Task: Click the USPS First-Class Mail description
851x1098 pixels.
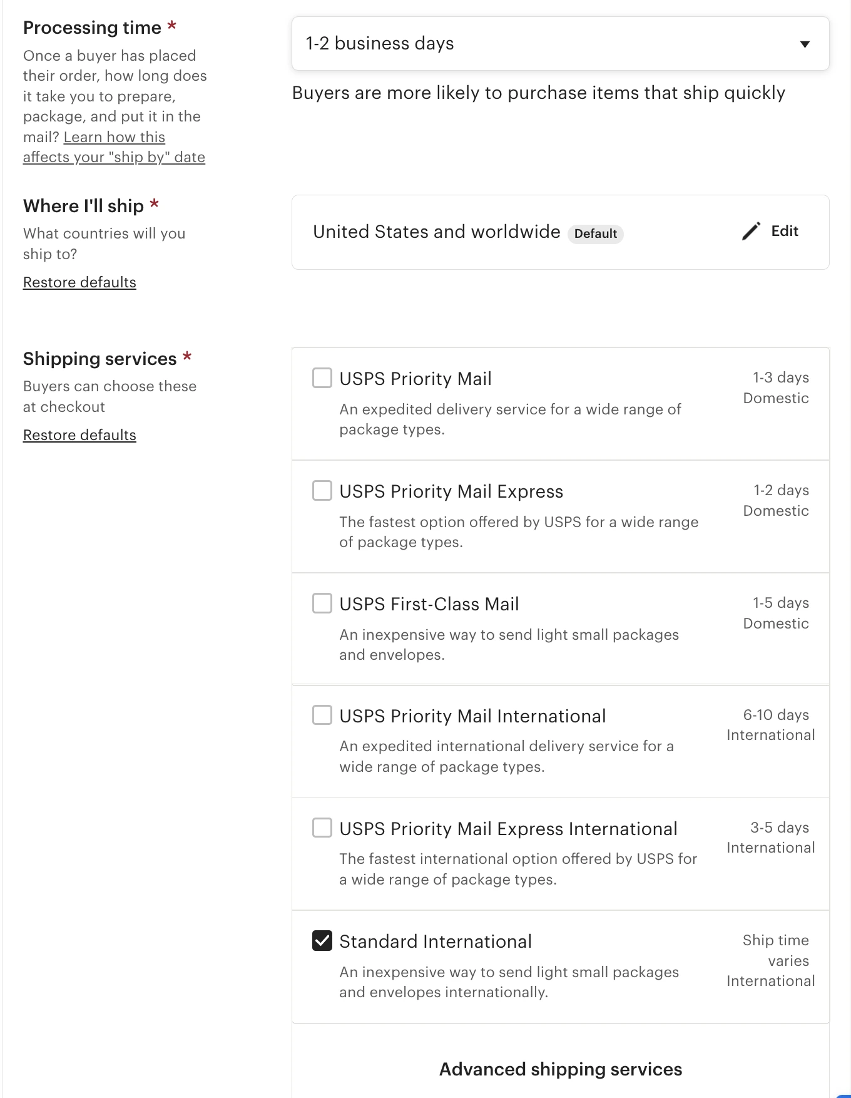Action: [x=508, y=644]
